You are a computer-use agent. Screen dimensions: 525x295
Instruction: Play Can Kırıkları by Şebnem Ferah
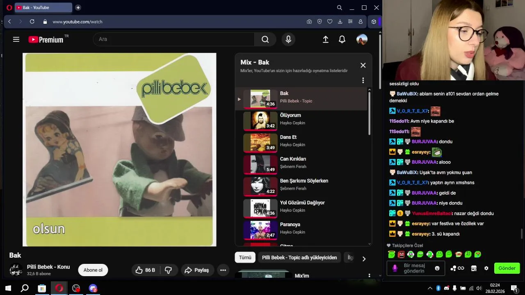point(301,164)
